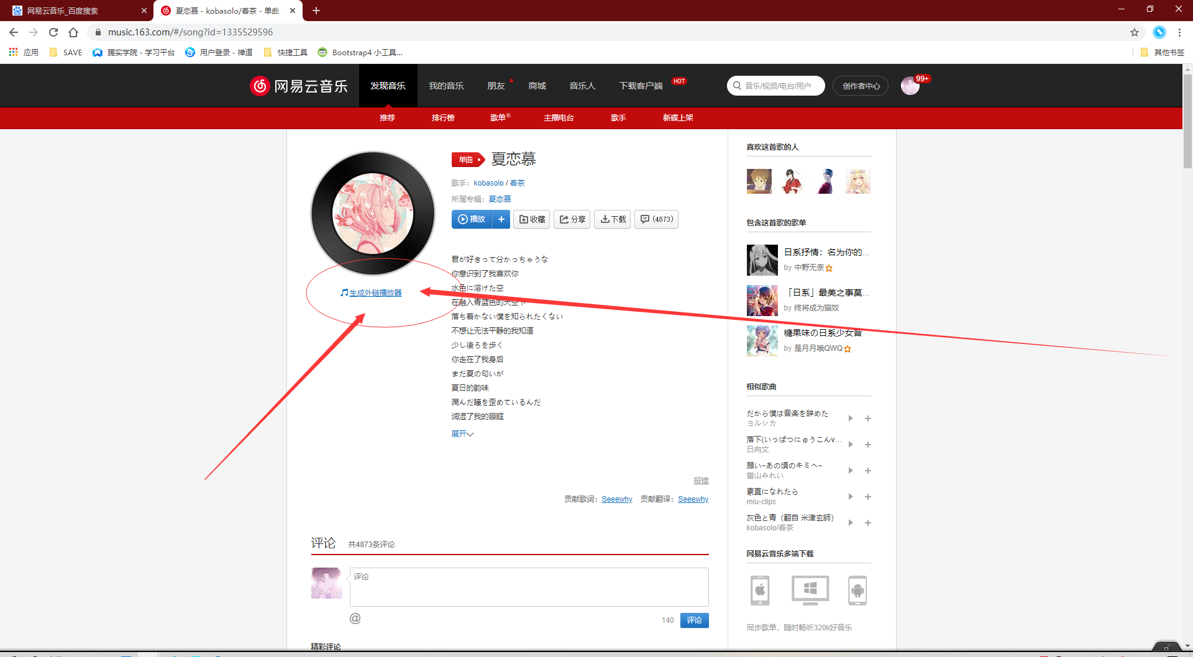This screenshot has width=1193, height=657.
Task: Open 创作者中心
Action: [x=861, y=86]
